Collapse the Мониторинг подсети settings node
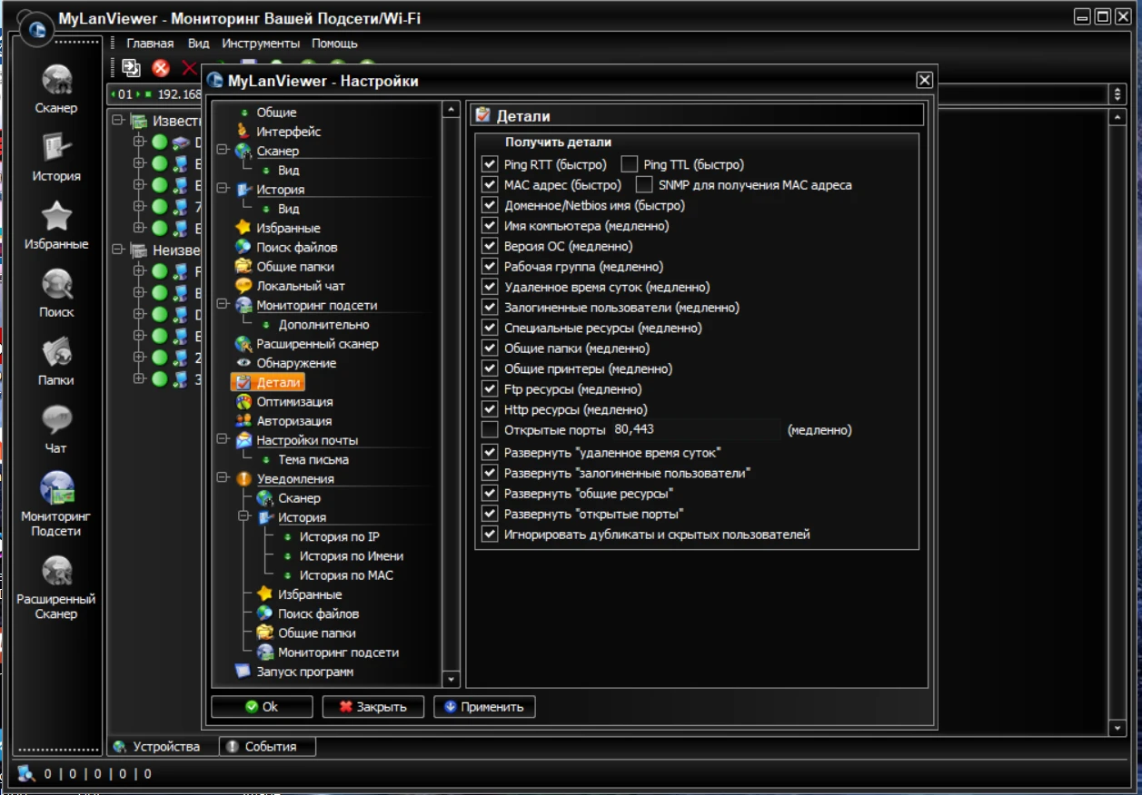 (223, 306)
